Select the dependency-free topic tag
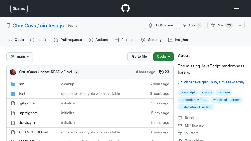251x141 pixels. [193, 100]
